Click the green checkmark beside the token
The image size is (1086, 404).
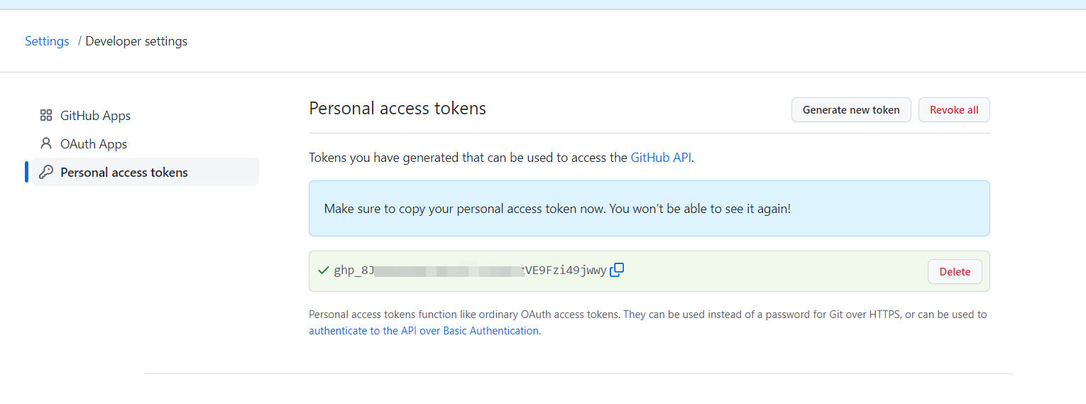(x=324, y=270)
